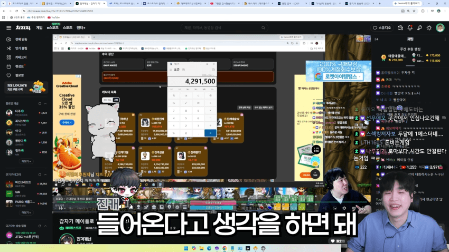The width and height of the screenshot is (449, 252).
Task: Click the free cheese promotion banner
Action: [26, 87]
